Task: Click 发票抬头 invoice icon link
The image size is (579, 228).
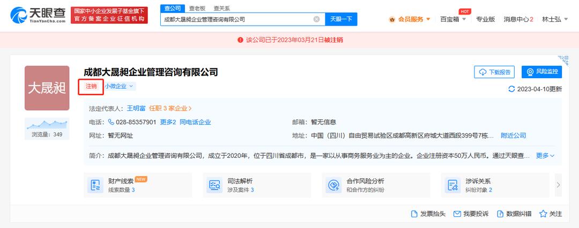Action: point(428,214)
